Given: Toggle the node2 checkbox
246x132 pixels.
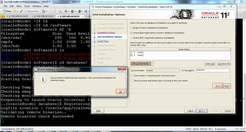Looking at the screenshot, I should coord(131,55).
